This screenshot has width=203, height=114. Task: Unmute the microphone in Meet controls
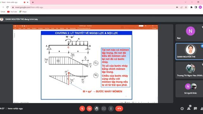click(82, 109)
